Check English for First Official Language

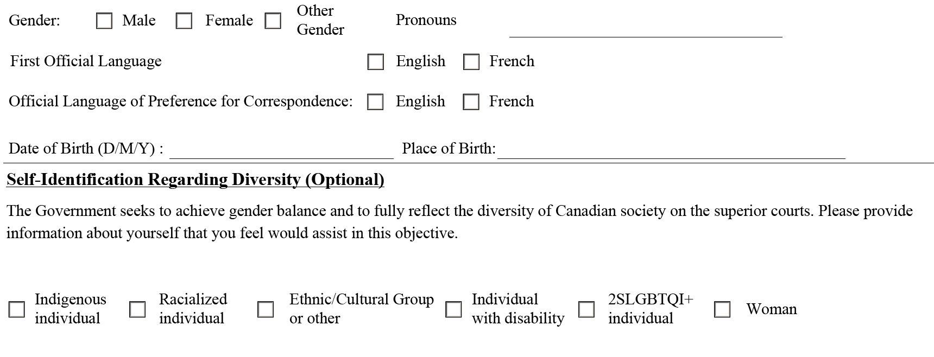coord(375,62)
